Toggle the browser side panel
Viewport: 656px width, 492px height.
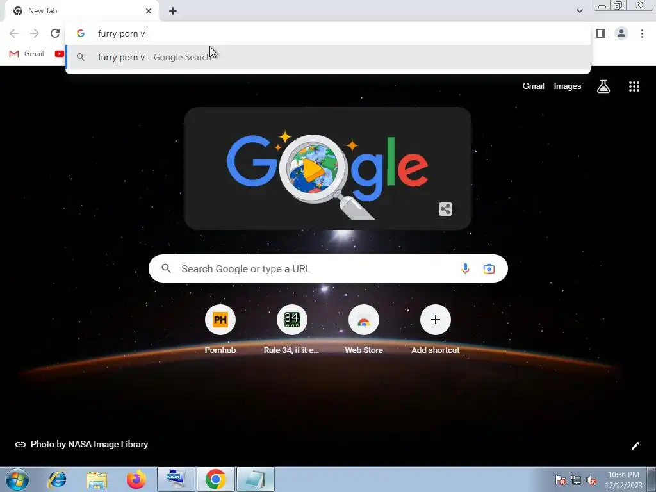coord(601,33)
